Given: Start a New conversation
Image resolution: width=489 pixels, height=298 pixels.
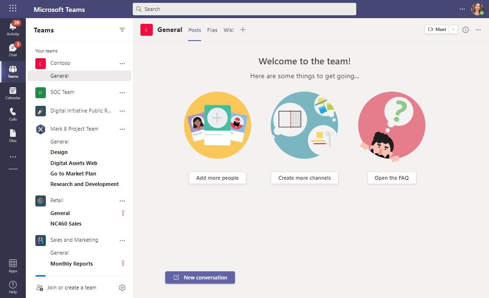Looking at the screenshot, I should tap(200, 277).
